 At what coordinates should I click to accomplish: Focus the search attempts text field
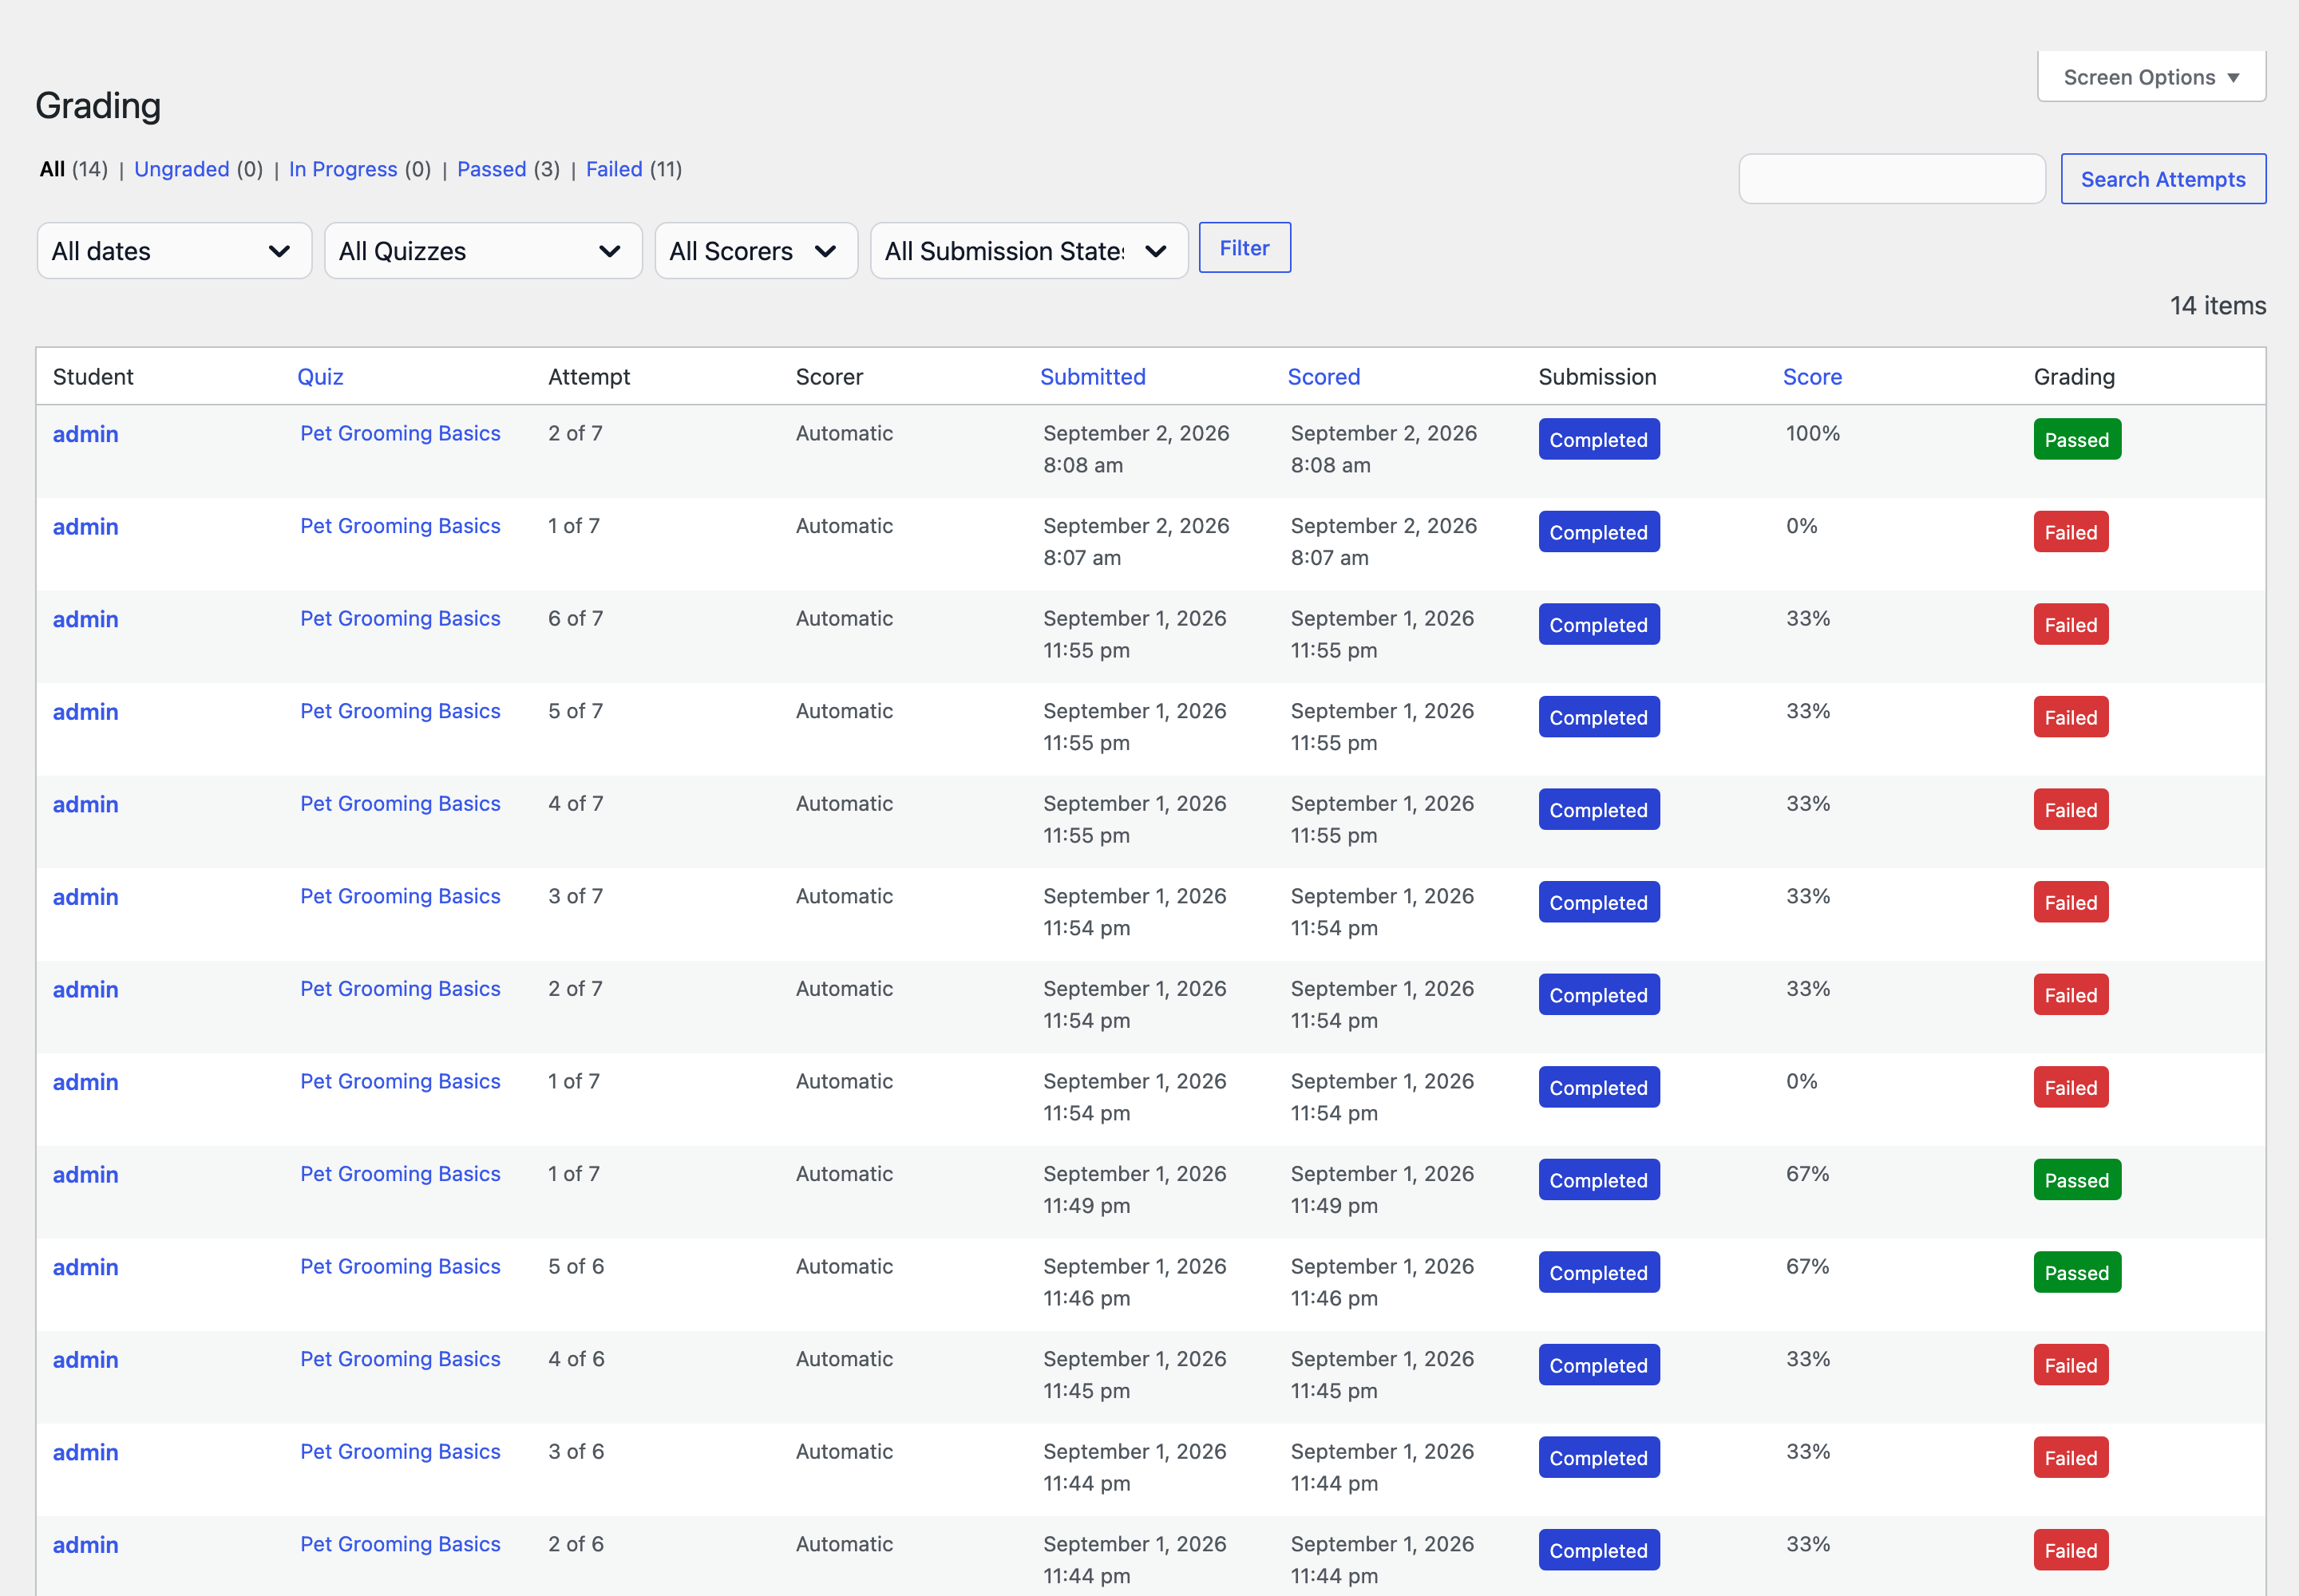[x=1892, y=179]
